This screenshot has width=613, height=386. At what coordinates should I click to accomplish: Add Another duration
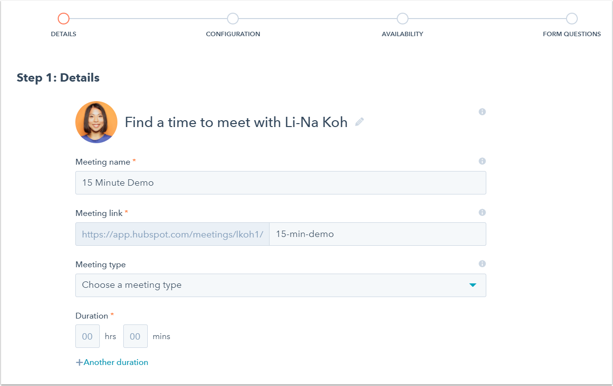pos(112,363)
